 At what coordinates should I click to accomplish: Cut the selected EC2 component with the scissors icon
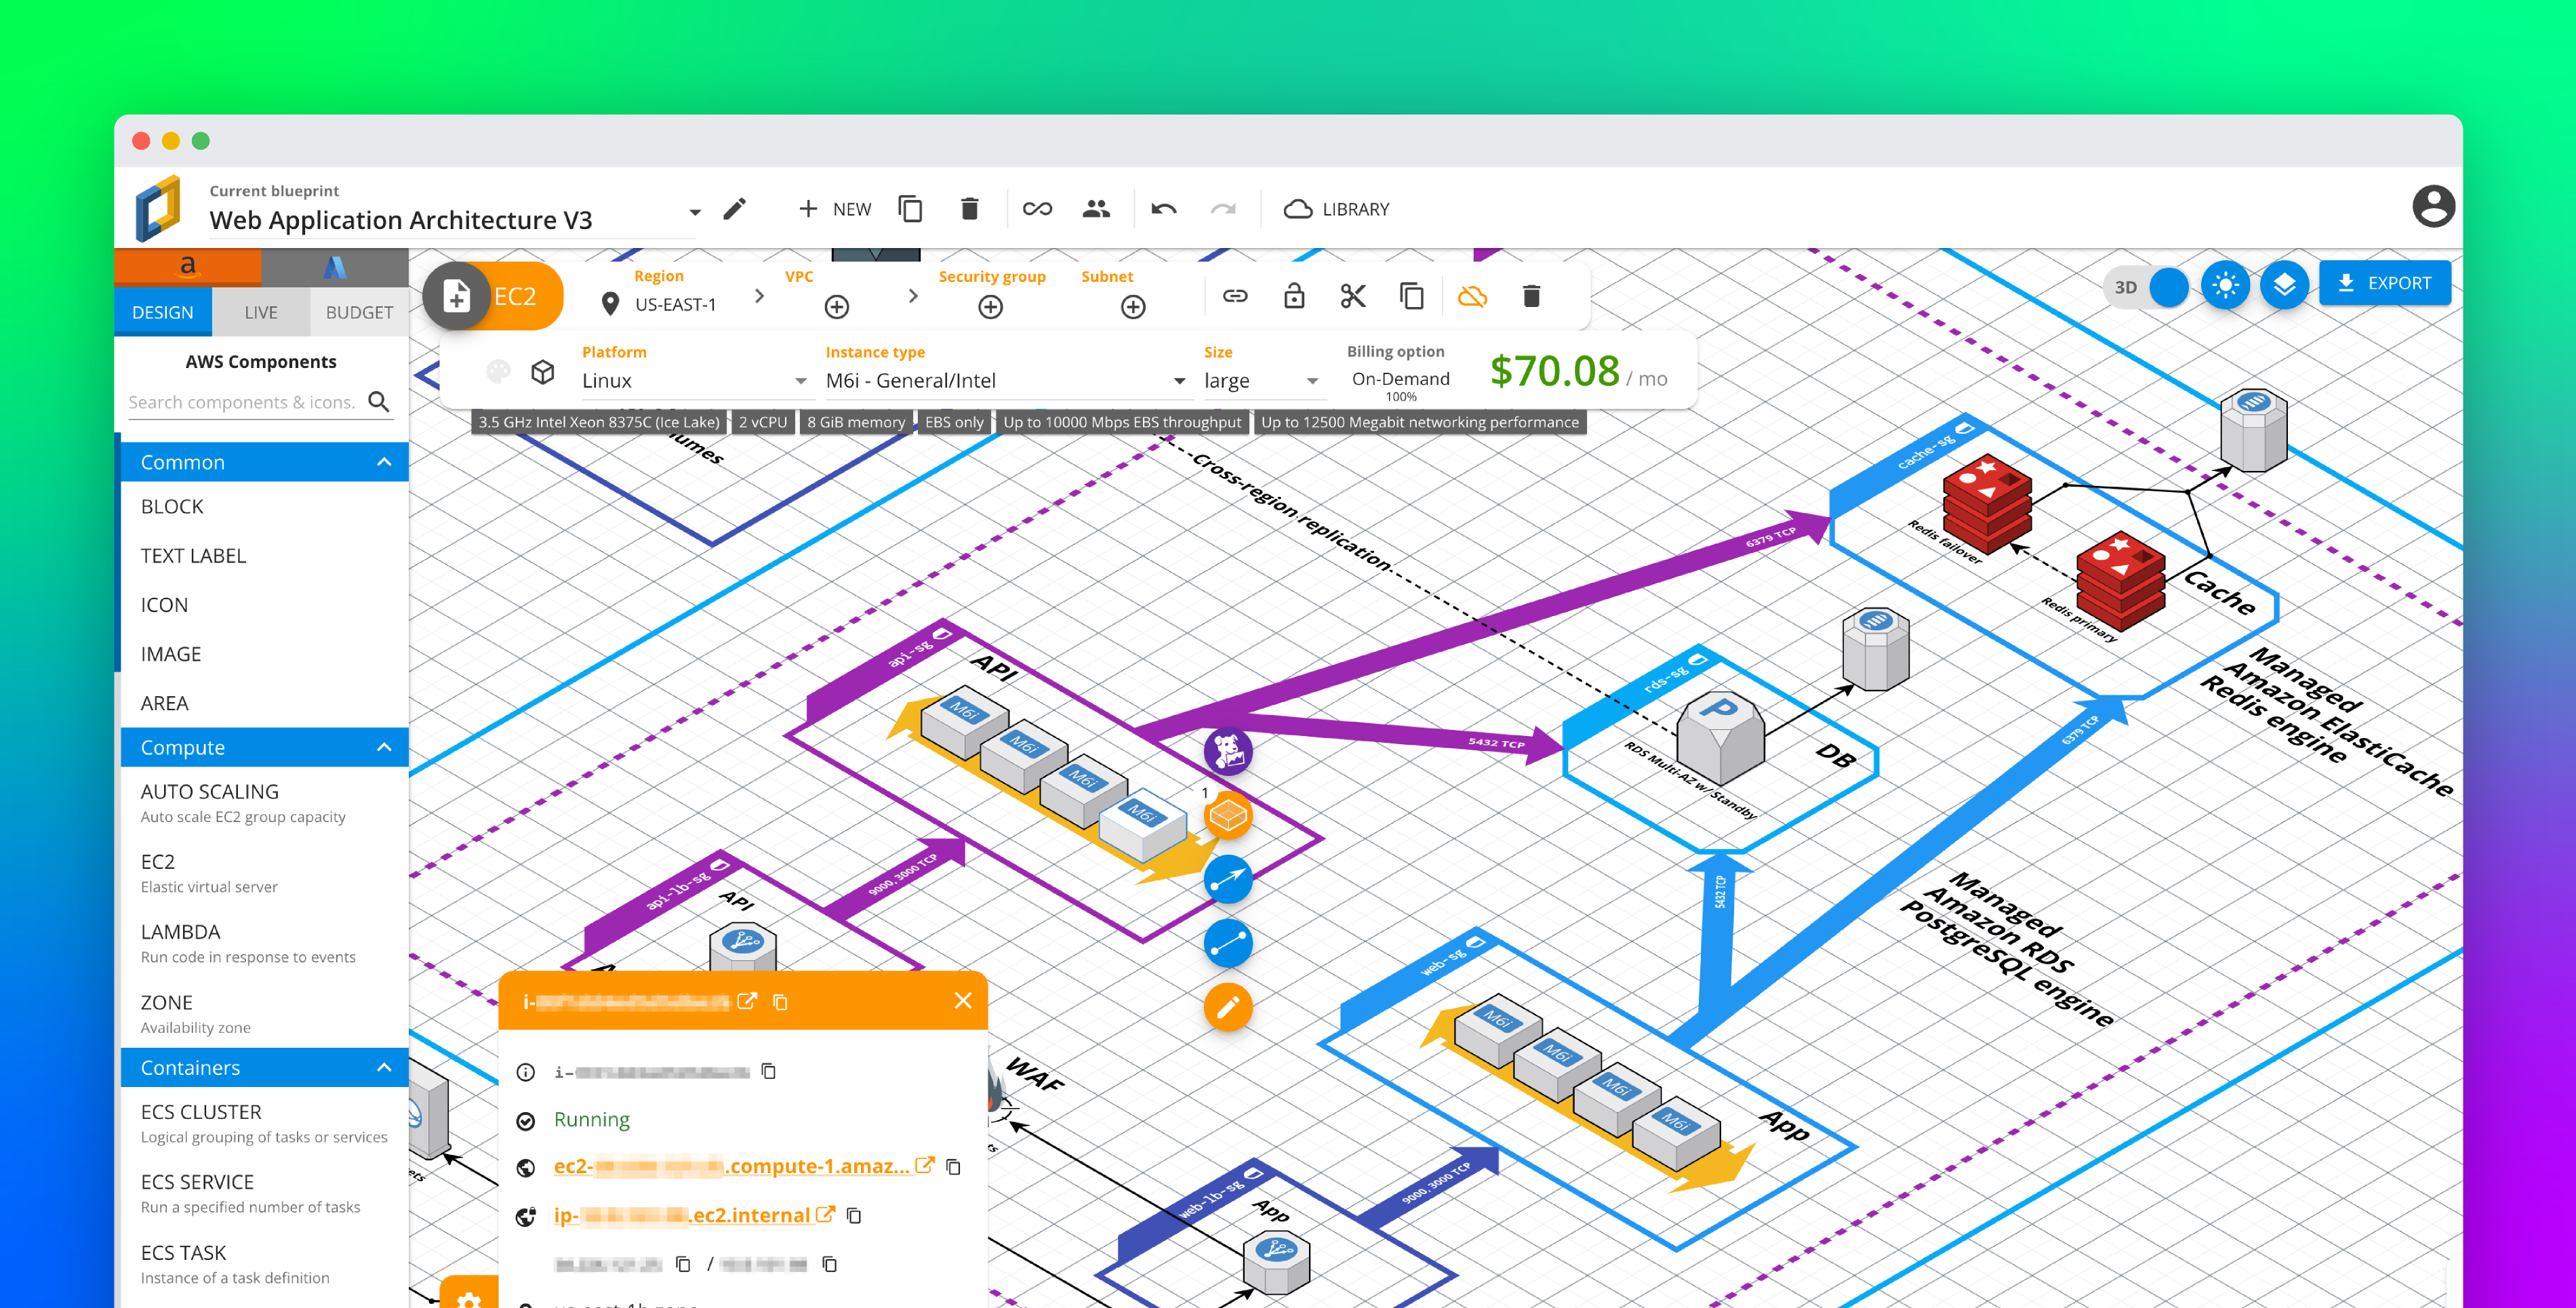(1352, 296)
